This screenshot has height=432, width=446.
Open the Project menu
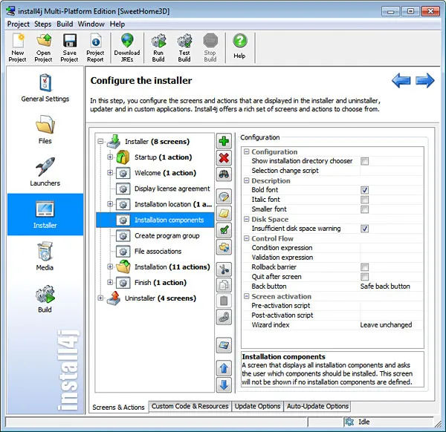pyautogui.click(x=18, y=24)
